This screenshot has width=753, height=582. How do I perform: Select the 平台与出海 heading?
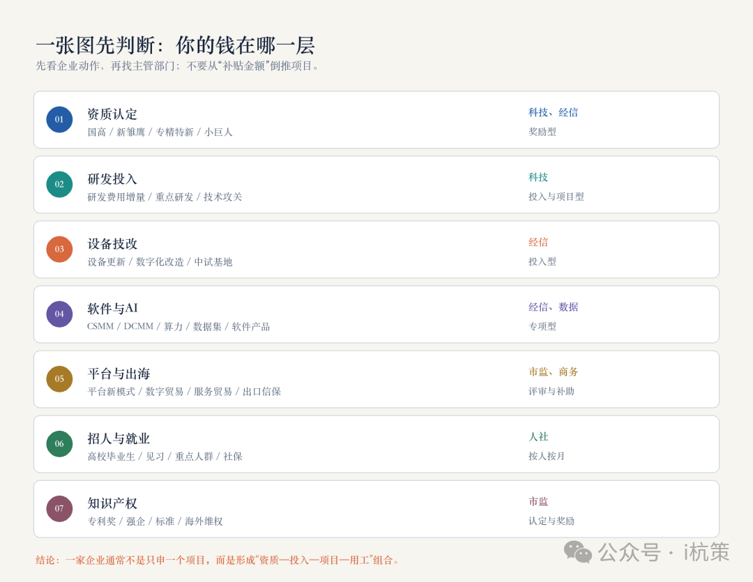click(119, 374)
